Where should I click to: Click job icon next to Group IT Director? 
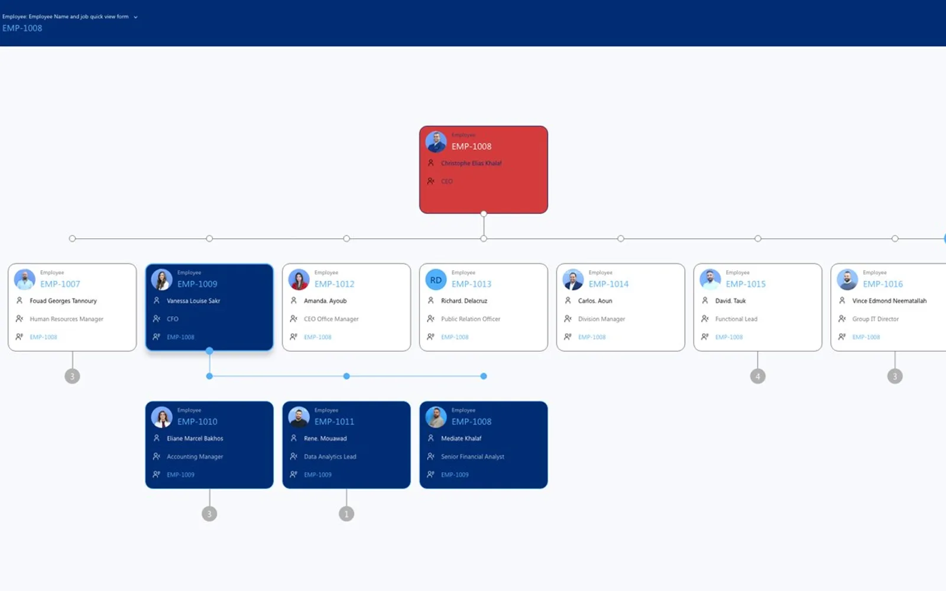click(843, 319)
